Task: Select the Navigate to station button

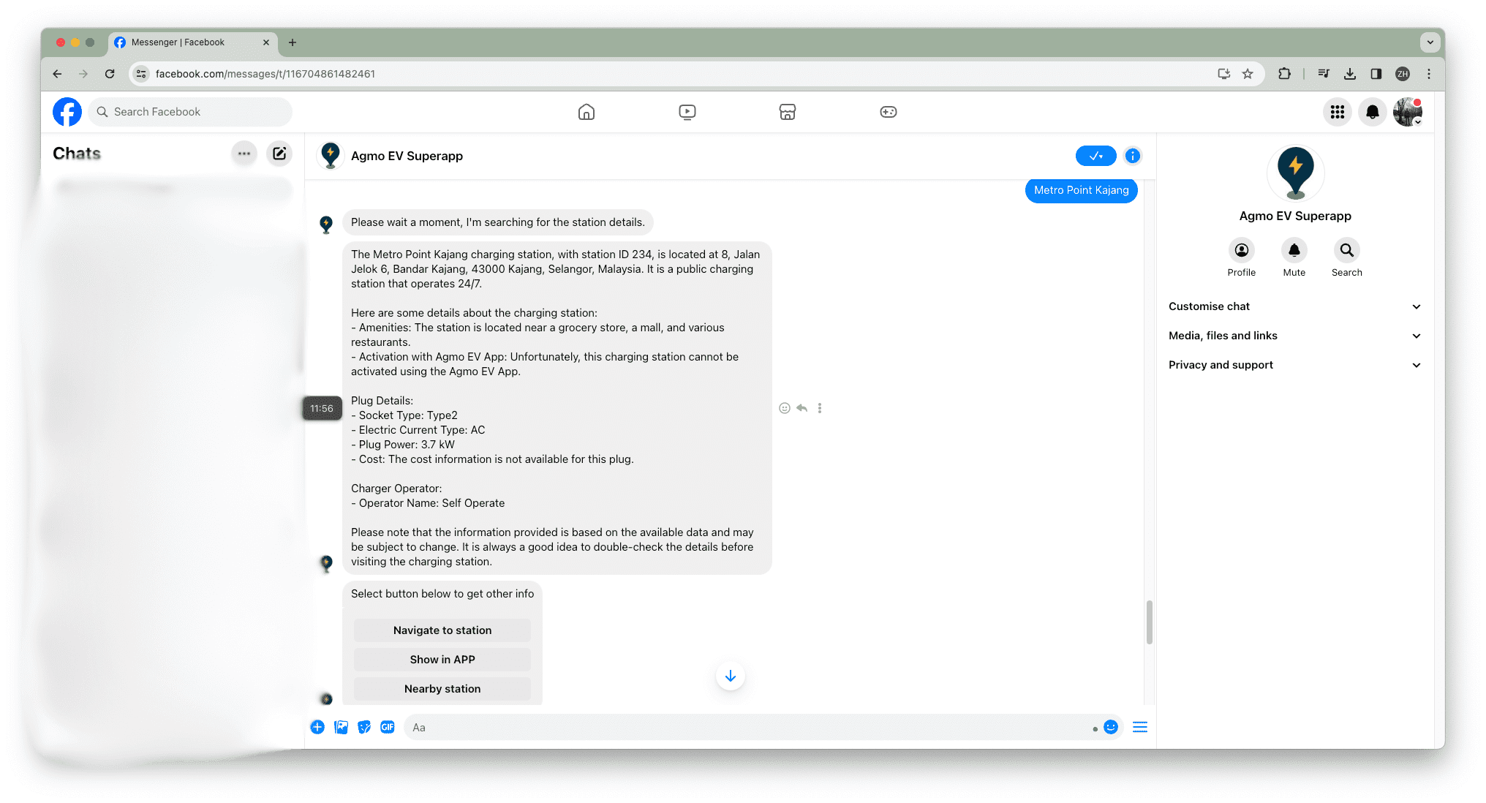Action: click(442, 630)
